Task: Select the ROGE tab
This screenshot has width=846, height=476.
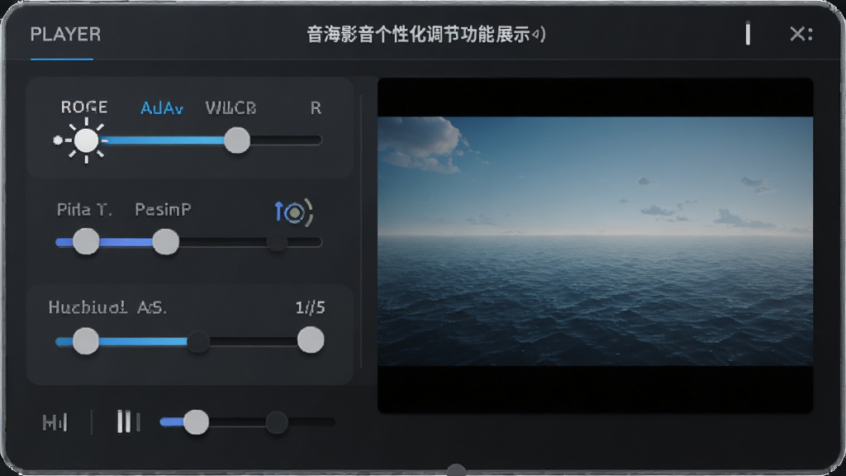Action: click(x=84, y=107)
